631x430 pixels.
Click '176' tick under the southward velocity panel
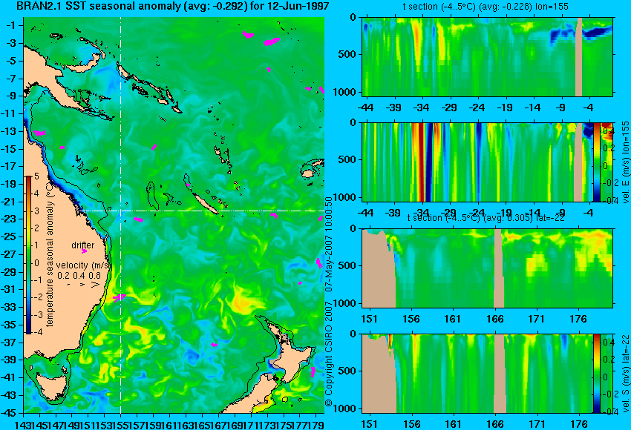pos(580,424)
